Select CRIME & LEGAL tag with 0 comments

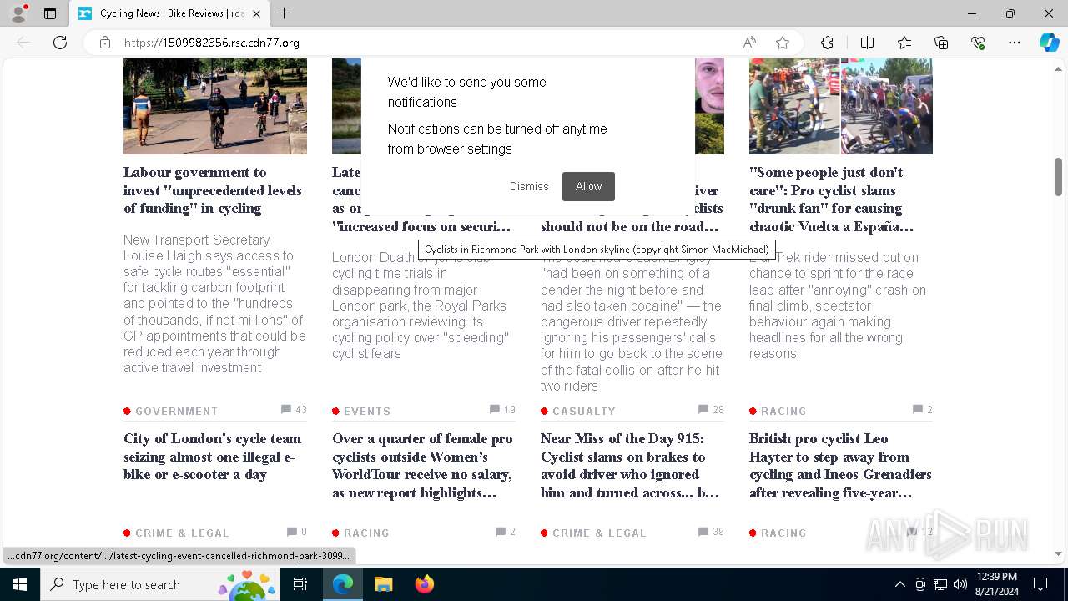tap(182, 533)
